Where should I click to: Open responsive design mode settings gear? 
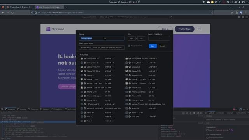pos(243,17)
